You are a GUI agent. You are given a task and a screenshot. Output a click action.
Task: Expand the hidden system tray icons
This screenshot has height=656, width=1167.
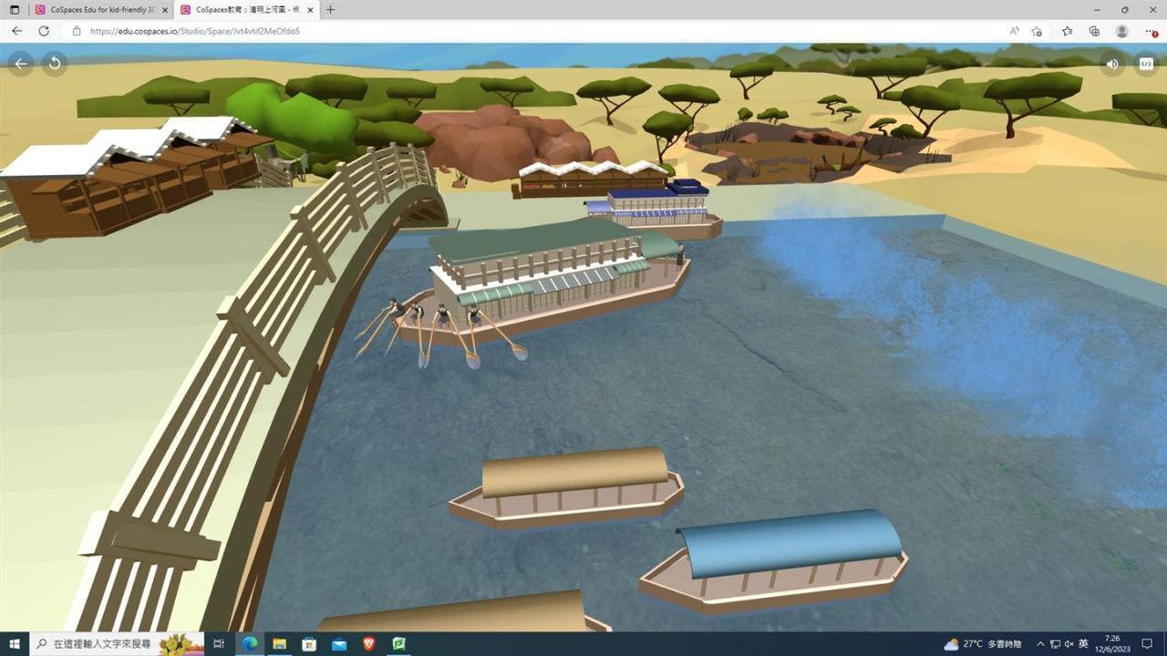click(1040, 644)
